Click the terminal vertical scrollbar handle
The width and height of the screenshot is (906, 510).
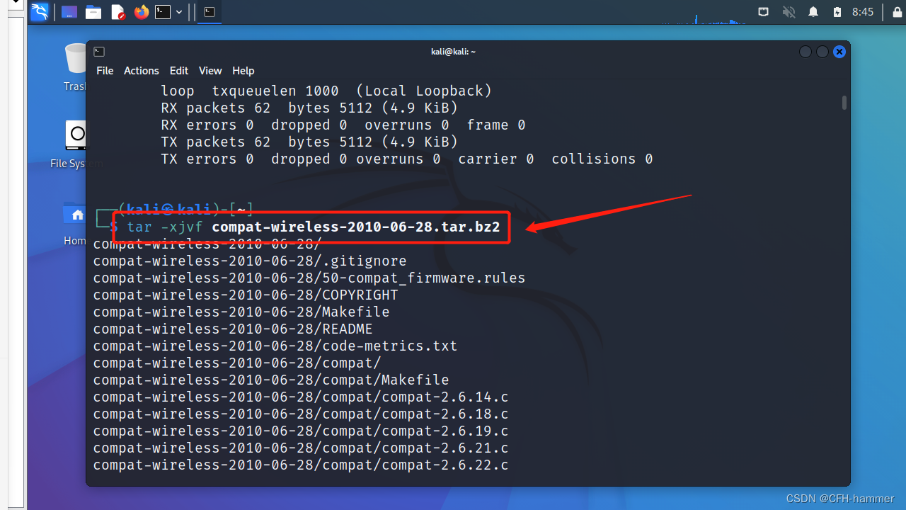pos(844,103)
